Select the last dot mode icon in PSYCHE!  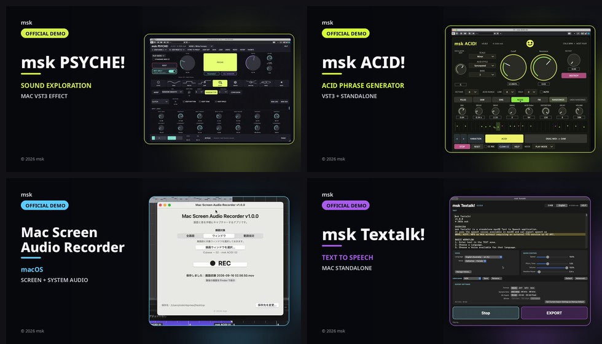(x=281, y=83)
